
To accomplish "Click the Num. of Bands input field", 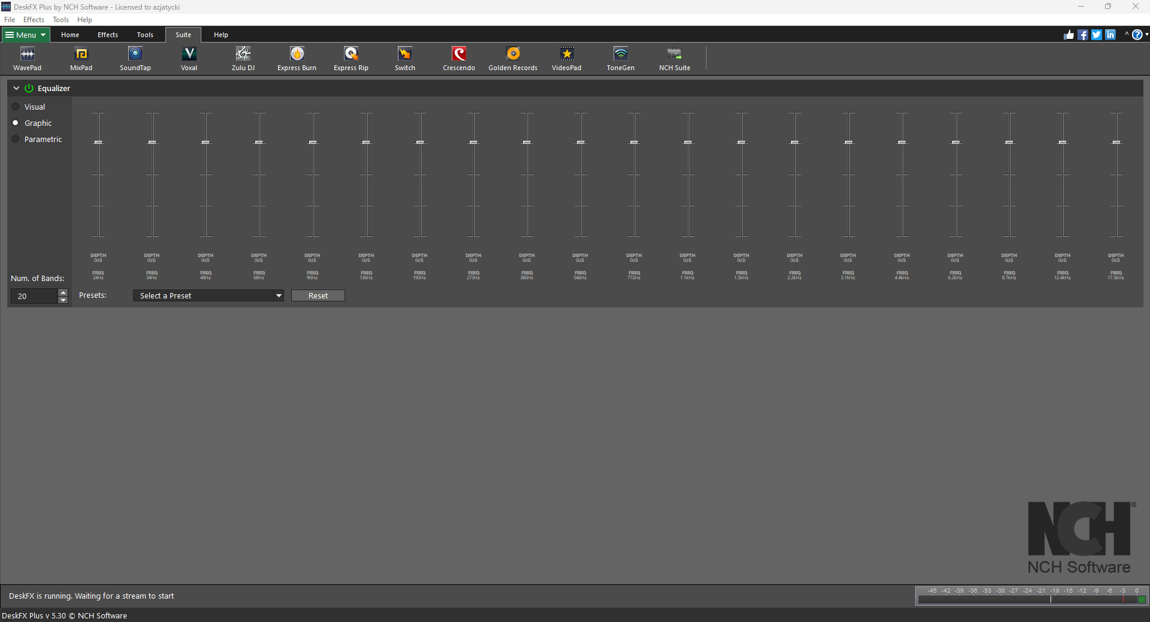I will (35, 296).
